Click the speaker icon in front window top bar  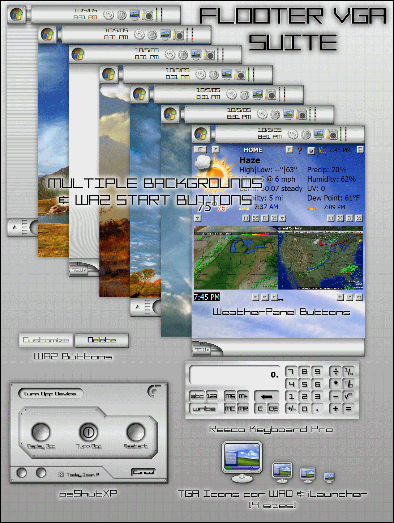point(332,135)
